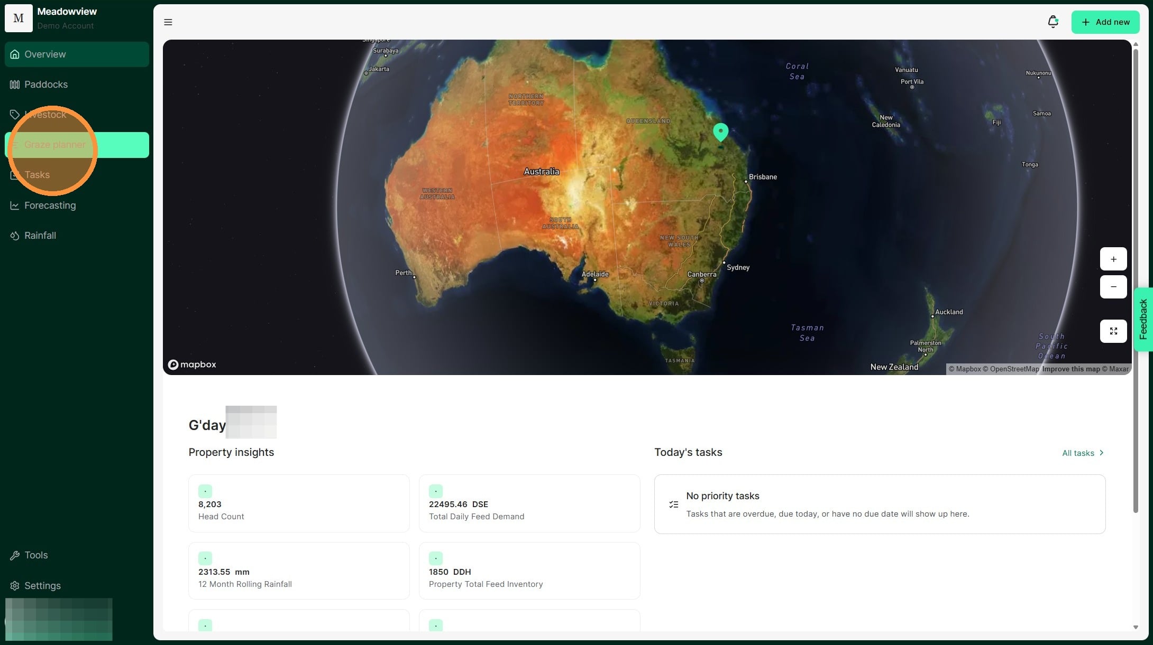Click the map zoom out minus button
1153x645 pixels.
(x=1113, y=287)
